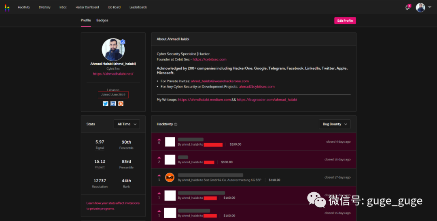
Task: Upvote the $300.00 report
Action: click(x=159, y=157)
